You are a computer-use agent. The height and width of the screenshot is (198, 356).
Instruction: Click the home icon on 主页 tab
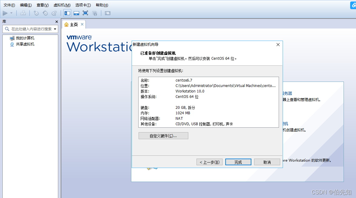click(66, 25)
